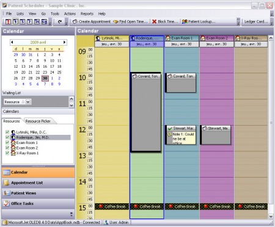Click Exam Room 1 column header
275x227 pixels.
[x=182, y=38]
